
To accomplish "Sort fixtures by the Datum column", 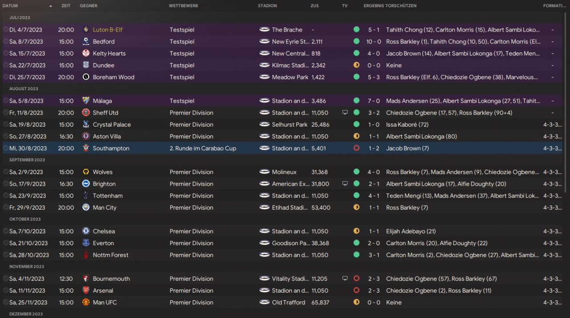I will pos(10,6).
